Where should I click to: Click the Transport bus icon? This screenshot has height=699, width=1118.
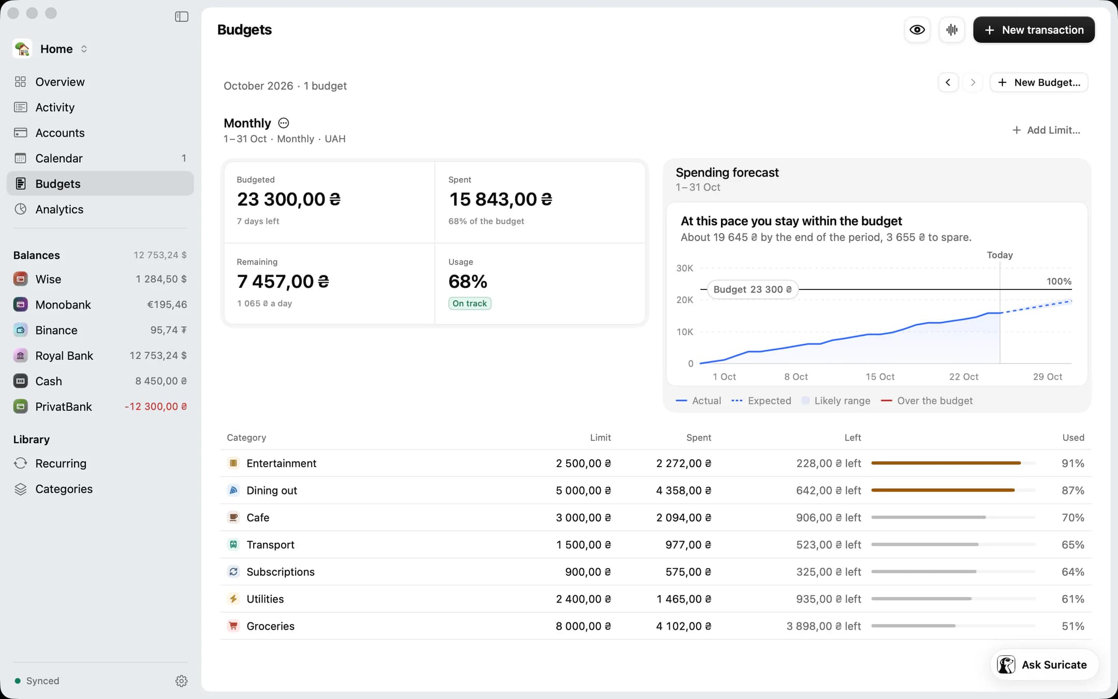point(233,545)
